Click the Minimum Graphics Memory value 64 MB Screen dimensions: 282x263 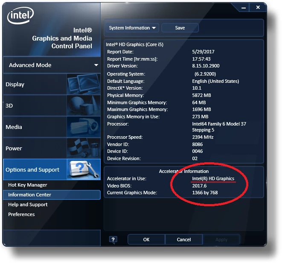199,102
